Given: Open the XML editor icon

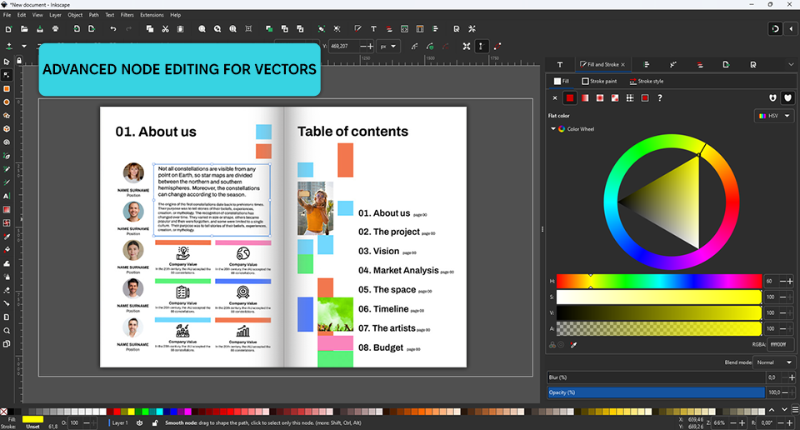Looking at the screenshot, I should point(405,29).
